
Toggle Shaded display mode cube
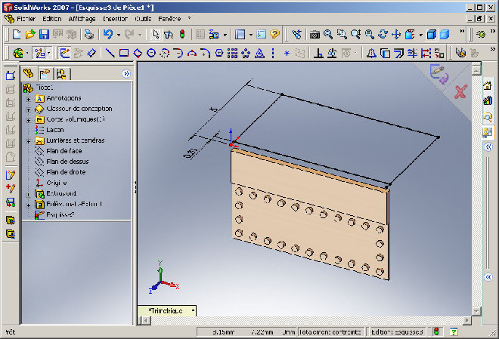point(445,34)
